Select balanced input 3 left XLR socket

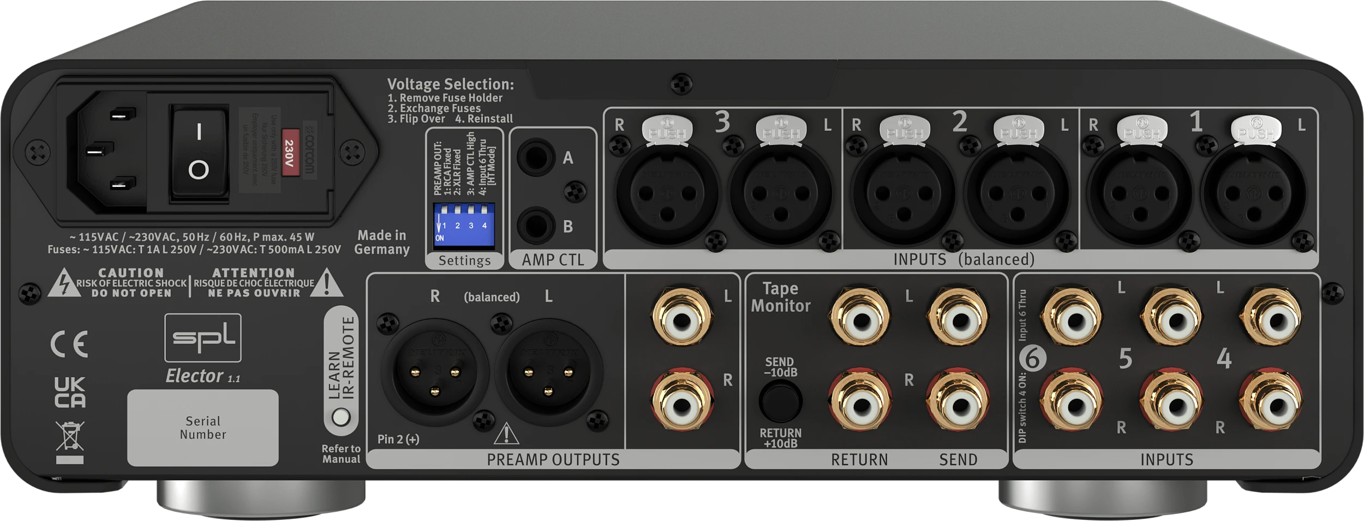point(781,193)
